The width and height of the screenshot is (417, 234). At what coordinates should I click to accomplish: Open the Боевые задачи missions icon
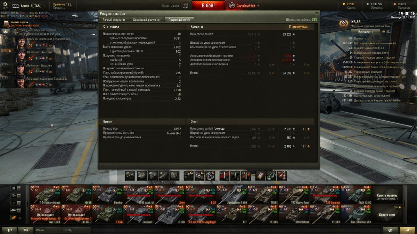point(6,24)
